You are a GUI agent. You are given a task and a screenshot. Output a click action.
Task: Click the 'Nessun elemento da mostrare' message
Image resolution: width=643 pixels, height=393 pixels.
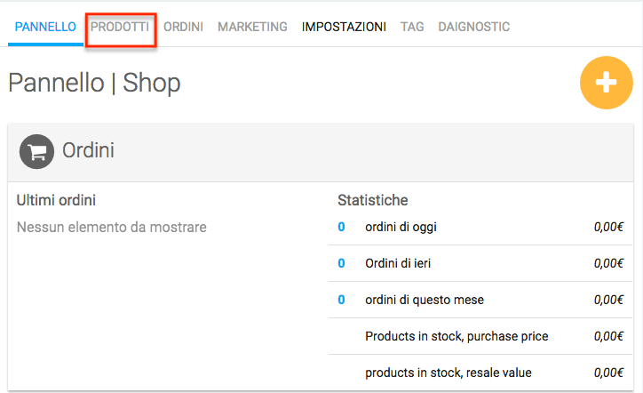point(112,228)
